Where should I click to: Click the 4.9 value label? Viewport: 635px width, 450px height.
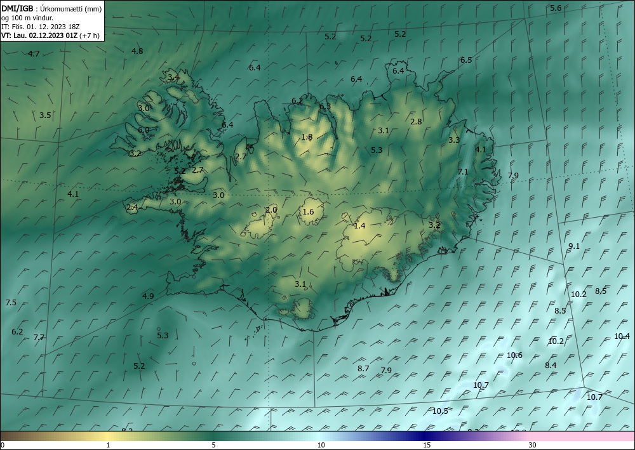(148, 296)
